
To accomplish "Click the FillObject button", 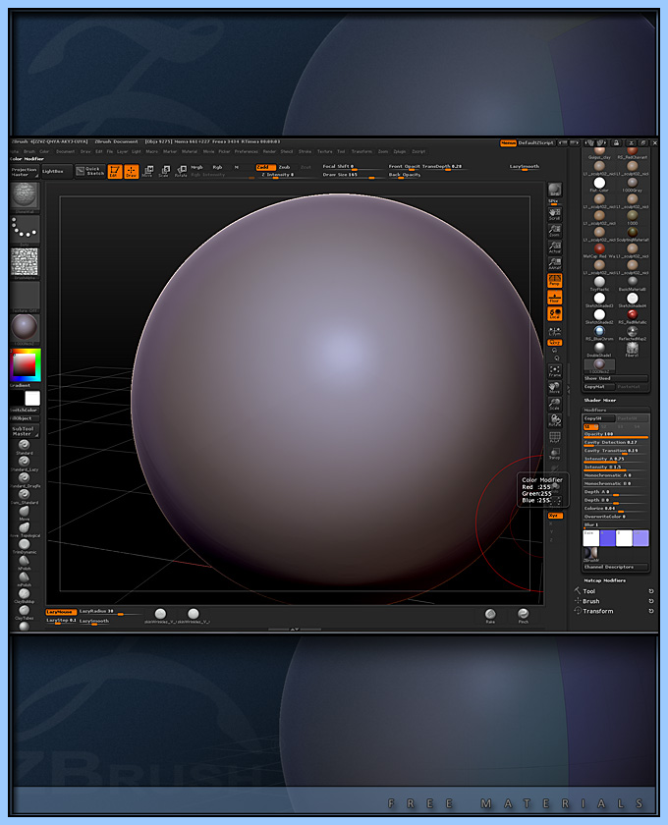I will pyautogui.click(x=25, y=418).
